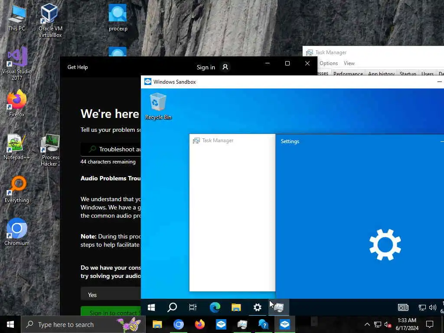Click the 44 characters remaining text

point(108,162)
